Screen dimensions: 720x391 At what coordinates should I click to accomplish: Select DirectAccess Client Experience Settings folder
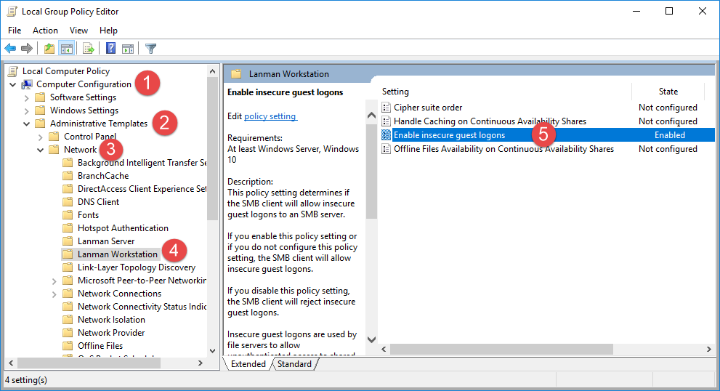click(142, 189)
